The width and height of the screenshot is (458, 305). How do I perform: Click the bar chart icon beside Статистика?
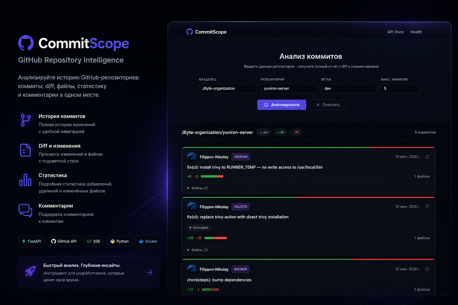(x=25, y=180)
